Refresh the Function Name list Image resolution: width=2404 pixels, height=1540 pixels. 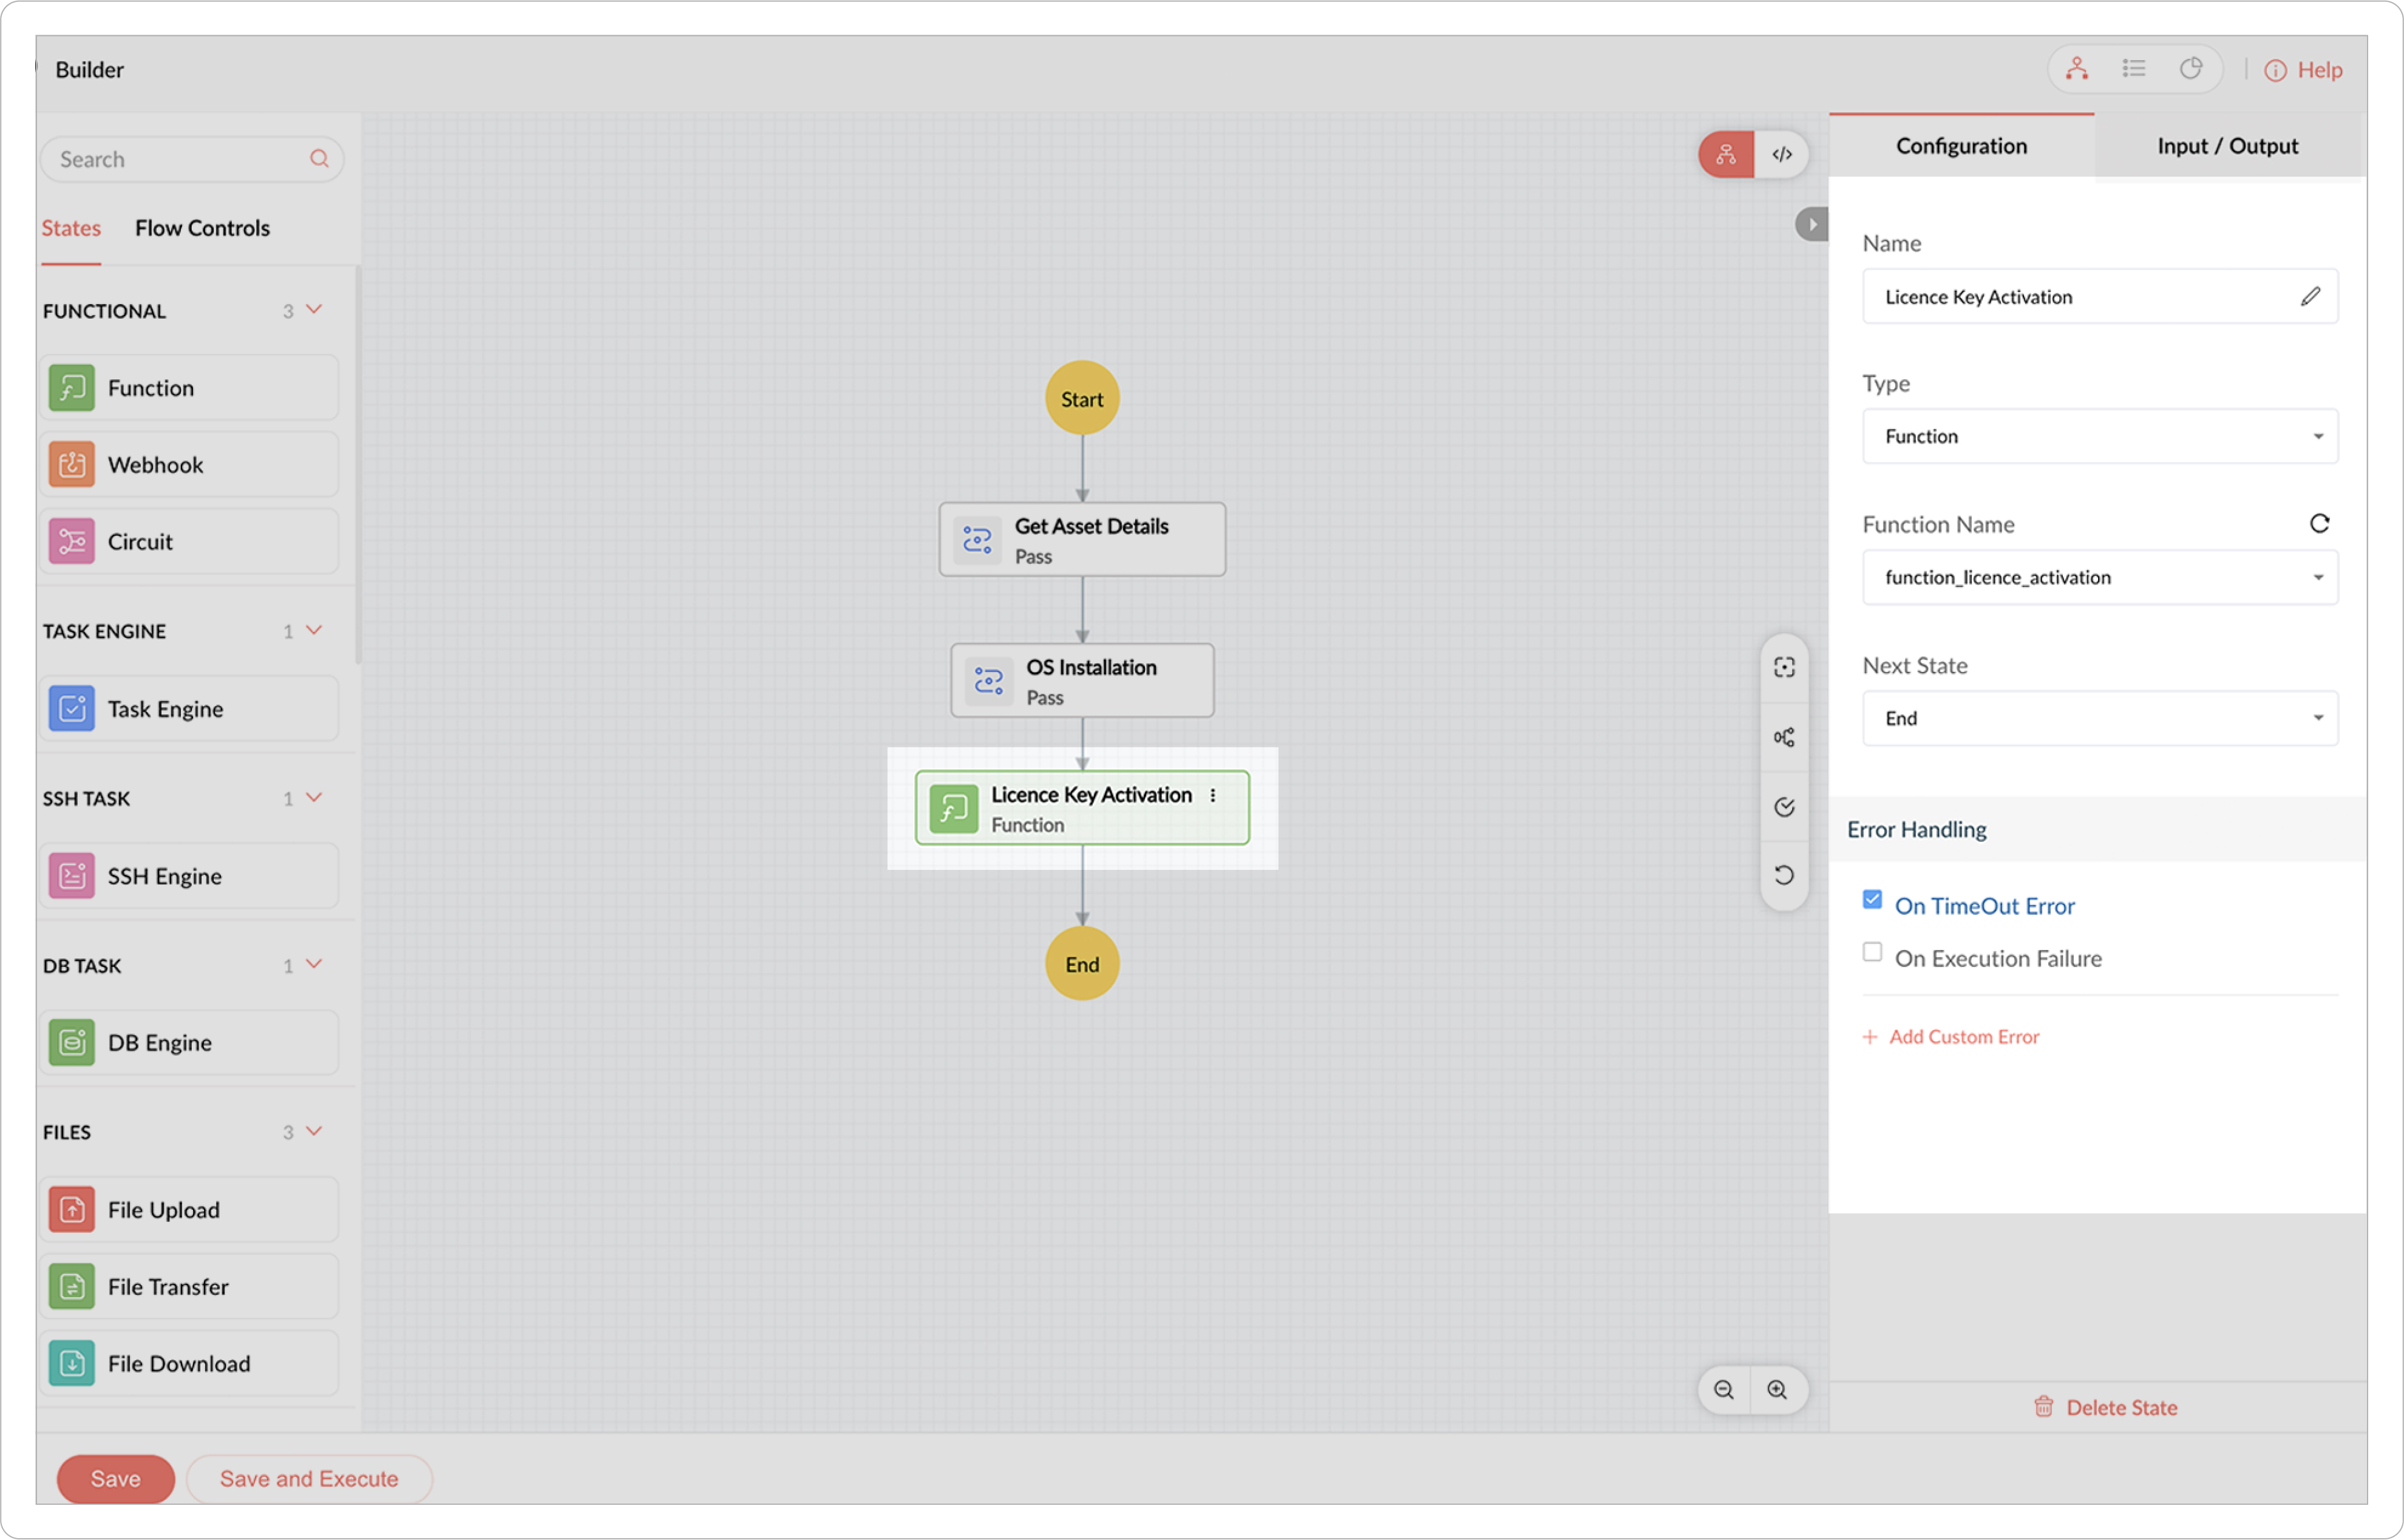2319,524
